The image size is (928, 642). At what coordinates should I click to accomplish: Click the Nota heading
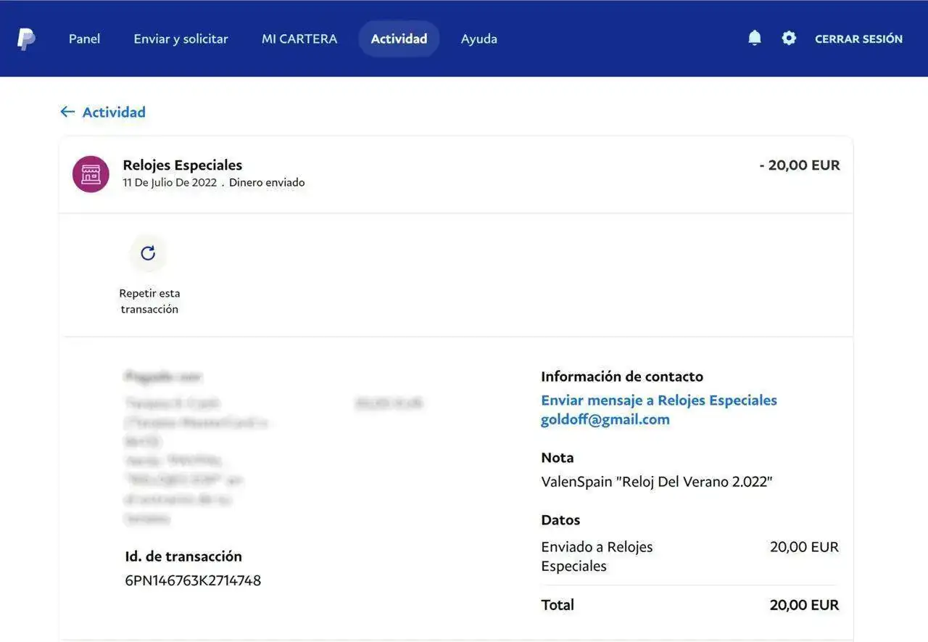pos(558,458)
